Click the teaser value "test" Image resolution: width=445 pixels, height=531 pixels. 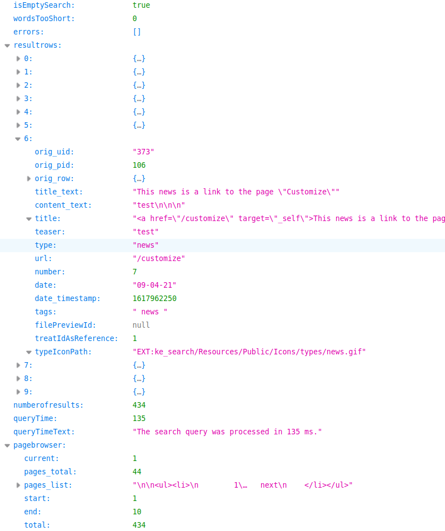[146, 232]
